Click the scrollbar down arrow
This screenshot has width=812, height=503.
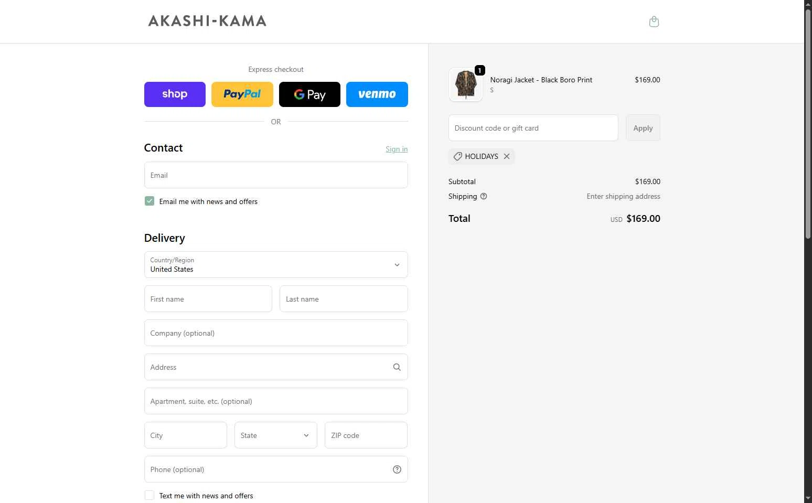[x=808, y=498]
